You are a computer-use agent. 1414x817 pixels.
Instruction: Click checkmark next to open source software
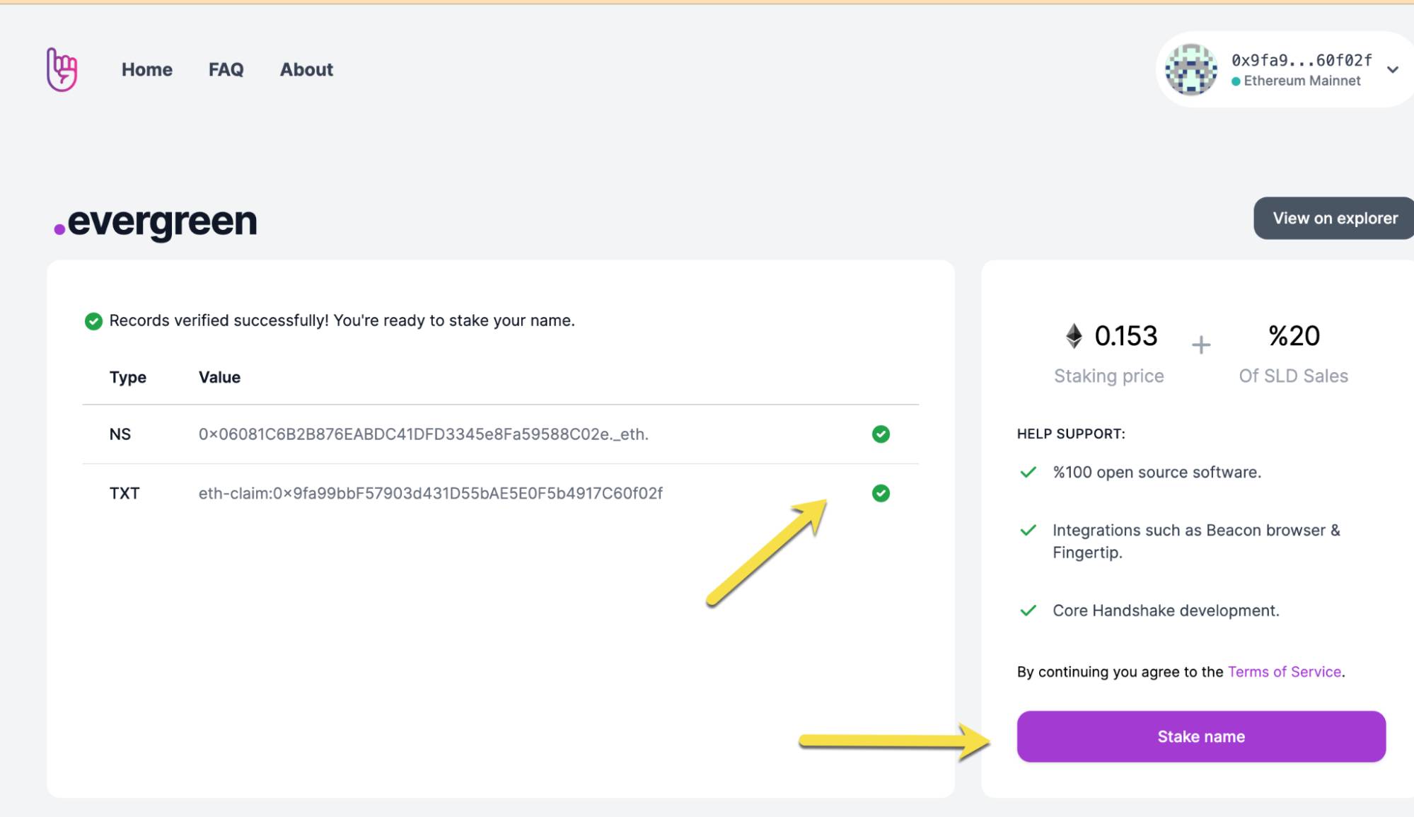coord(1028,473)
